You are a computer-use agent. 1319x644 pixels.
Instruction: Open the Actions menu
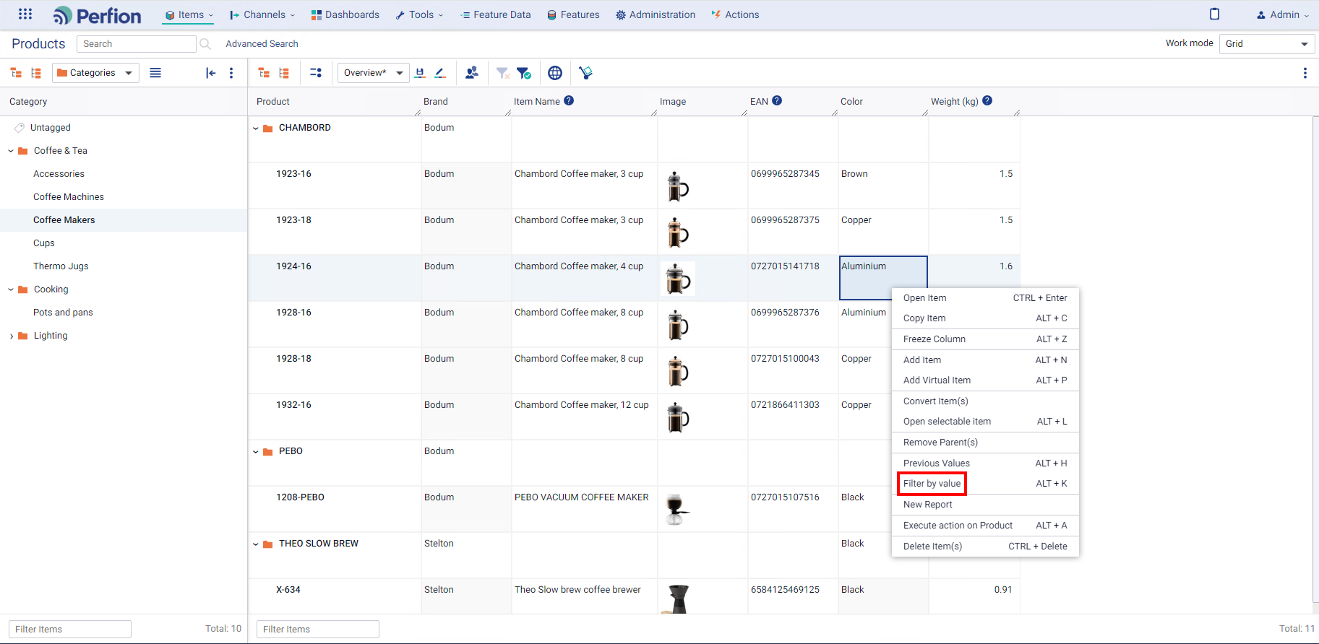(735, 14)
